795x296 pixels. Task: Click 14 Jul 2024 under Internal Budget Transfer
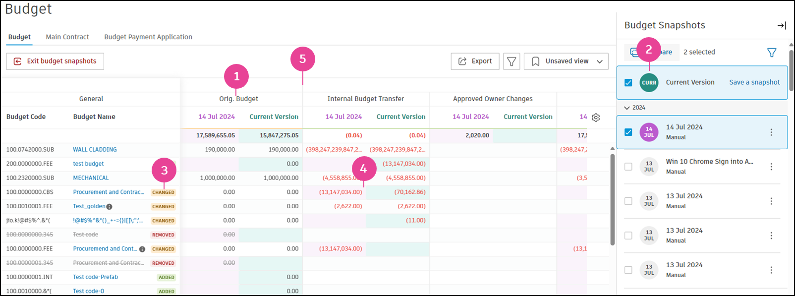[x=343, y=117]
